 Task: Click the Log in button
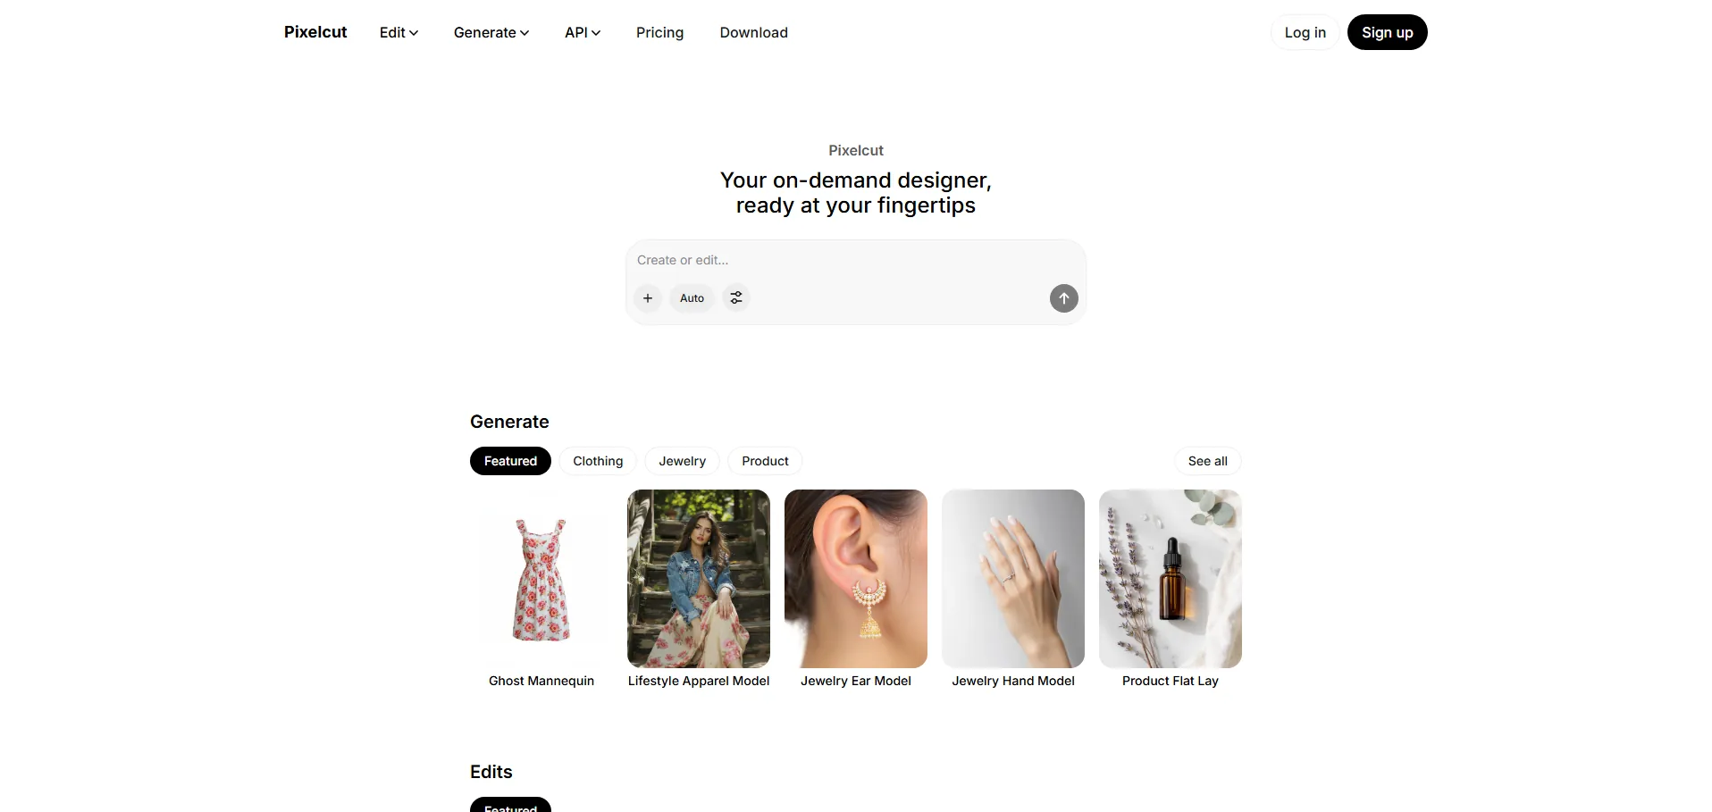pos(1305,32)
